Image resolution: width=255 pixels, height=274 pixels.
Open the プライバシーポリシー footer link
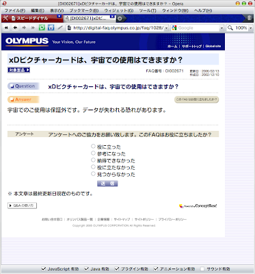point(172,219)
